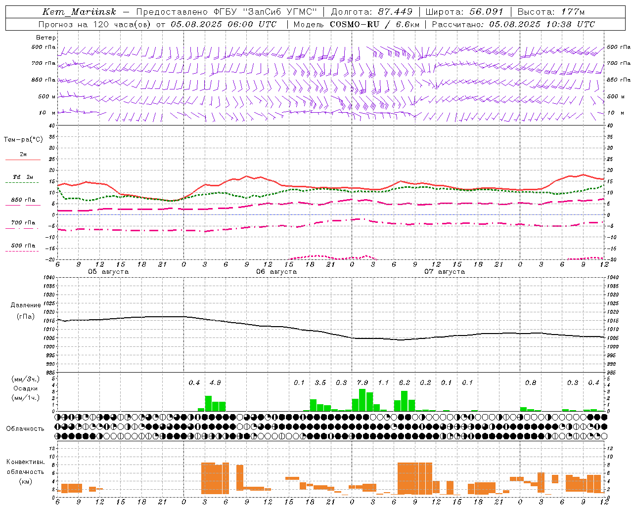Click the 05 августа date label
633x506 pixels.
108,272
